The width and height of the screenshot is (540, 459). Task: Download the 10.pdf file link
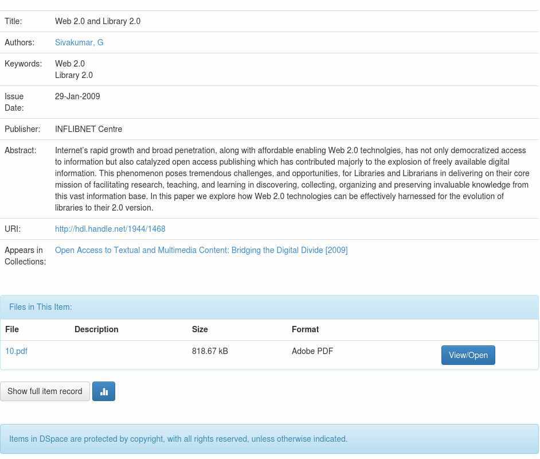coord(16,351)
